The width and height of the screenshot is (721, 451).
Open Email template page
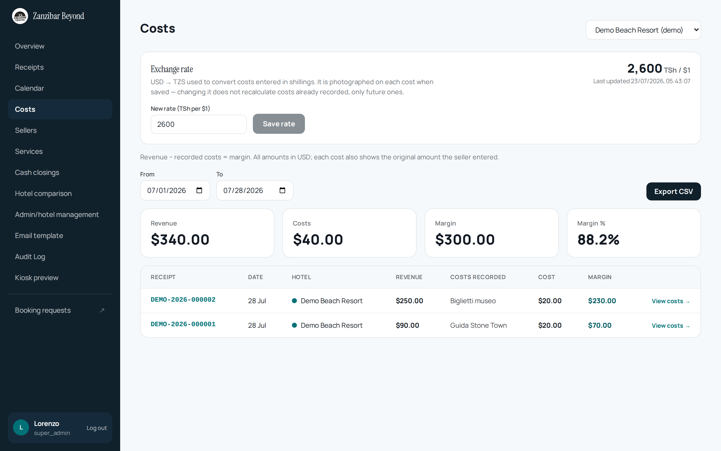[60, 235]
